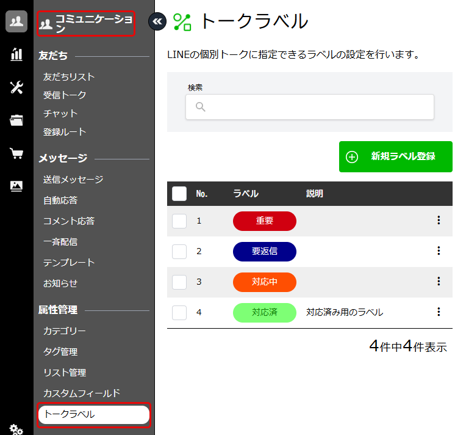The image size is (466, 435).
Task: Click the トークラベル page title icon
Action: tap(182, 22)
